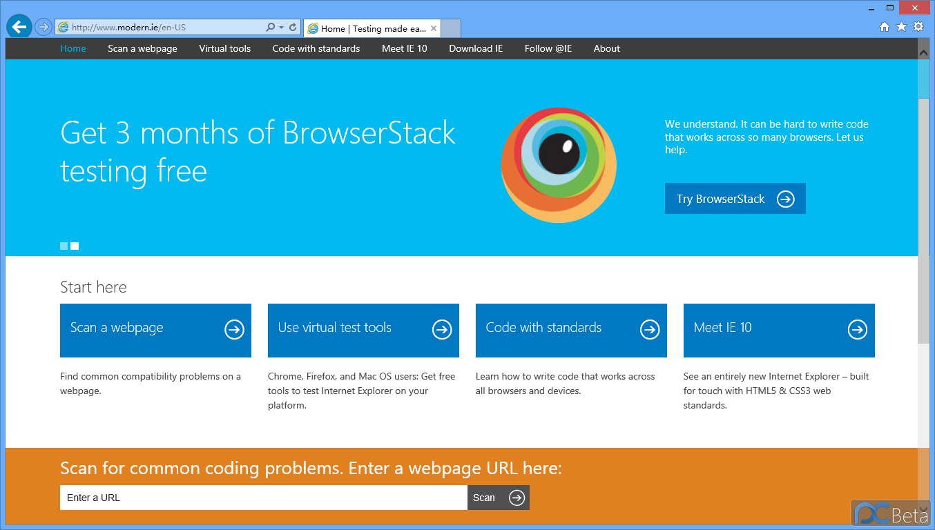This screenshot has height=530, width=935.
Task: Click 'Learn how to write code that works' text
Action: click(565, 384)
